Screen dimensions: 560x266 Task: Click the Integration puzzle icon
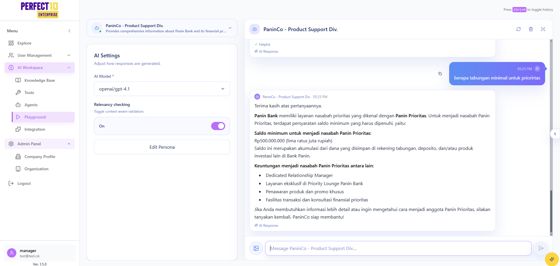[x=18, y=129]
